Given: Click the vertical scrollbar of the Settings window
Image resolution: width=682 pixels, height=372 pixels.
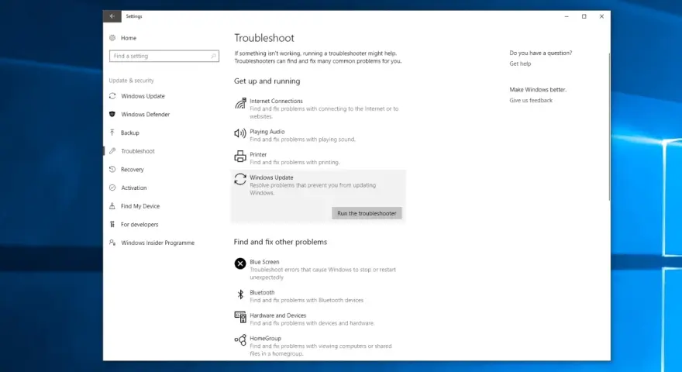Looking at the screenshot, I should (x=609, y=126).
